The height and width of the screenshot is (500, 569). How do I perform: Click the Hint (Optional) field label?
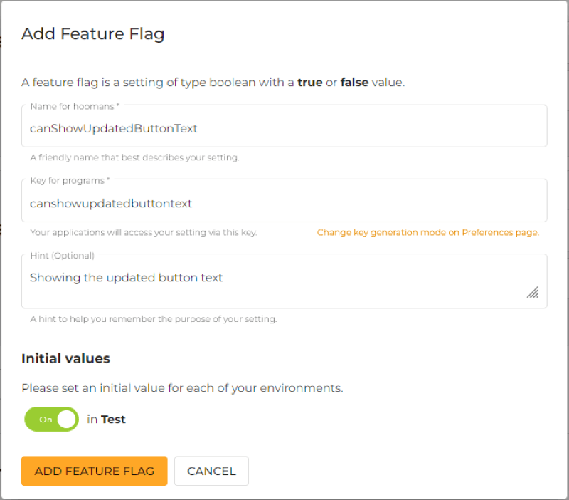[64, 254]
